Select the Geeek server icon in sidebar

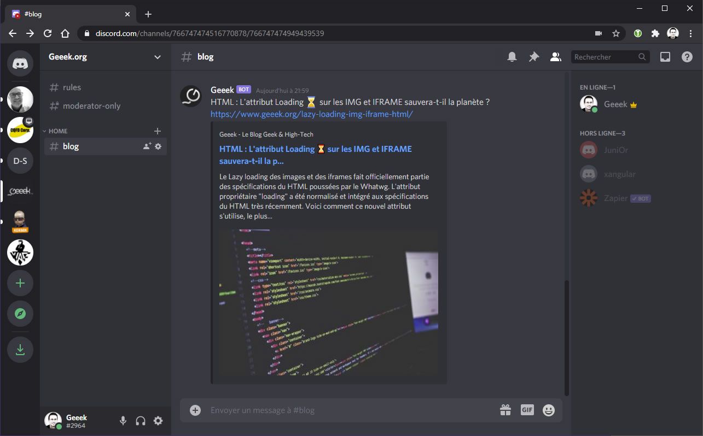(x=20, y=191)
